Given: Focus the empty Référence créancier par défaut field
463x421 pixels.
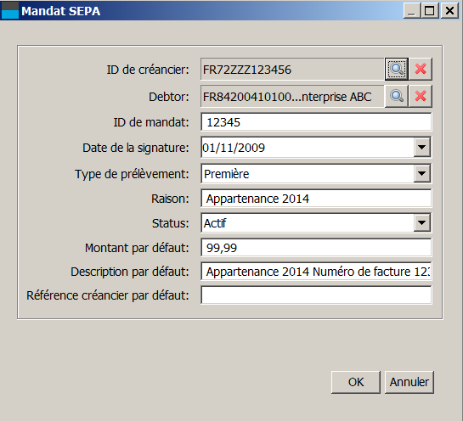Looking at the screenshot, I should 316,295.
